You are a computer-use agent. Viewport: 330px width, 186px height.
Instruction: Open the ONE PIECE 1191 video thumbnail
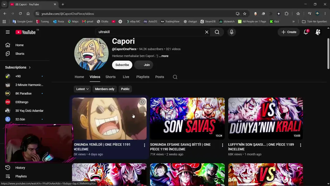(109, 119)
